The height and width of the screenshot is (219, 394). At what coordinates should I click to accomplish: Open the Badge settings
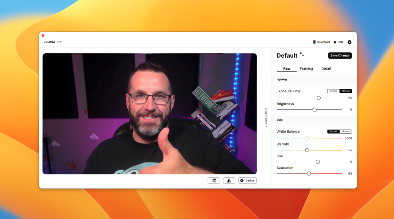click(248, 180)
